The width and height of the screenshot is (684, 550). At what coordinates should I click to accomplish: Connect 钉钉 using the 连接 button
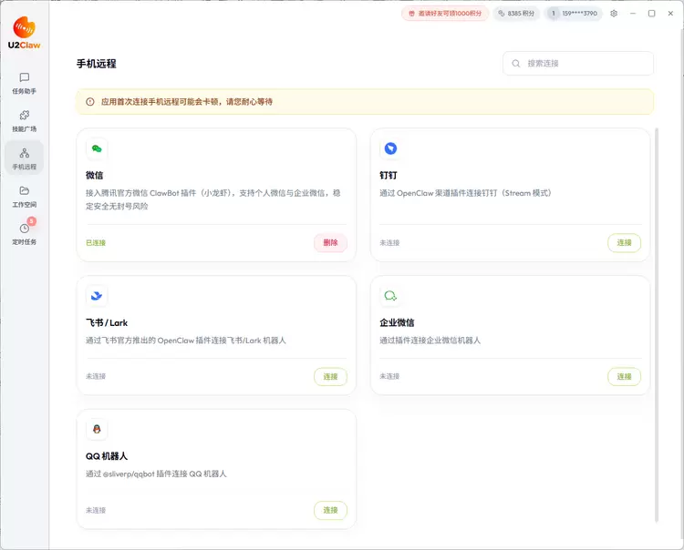tap(624, 243)
